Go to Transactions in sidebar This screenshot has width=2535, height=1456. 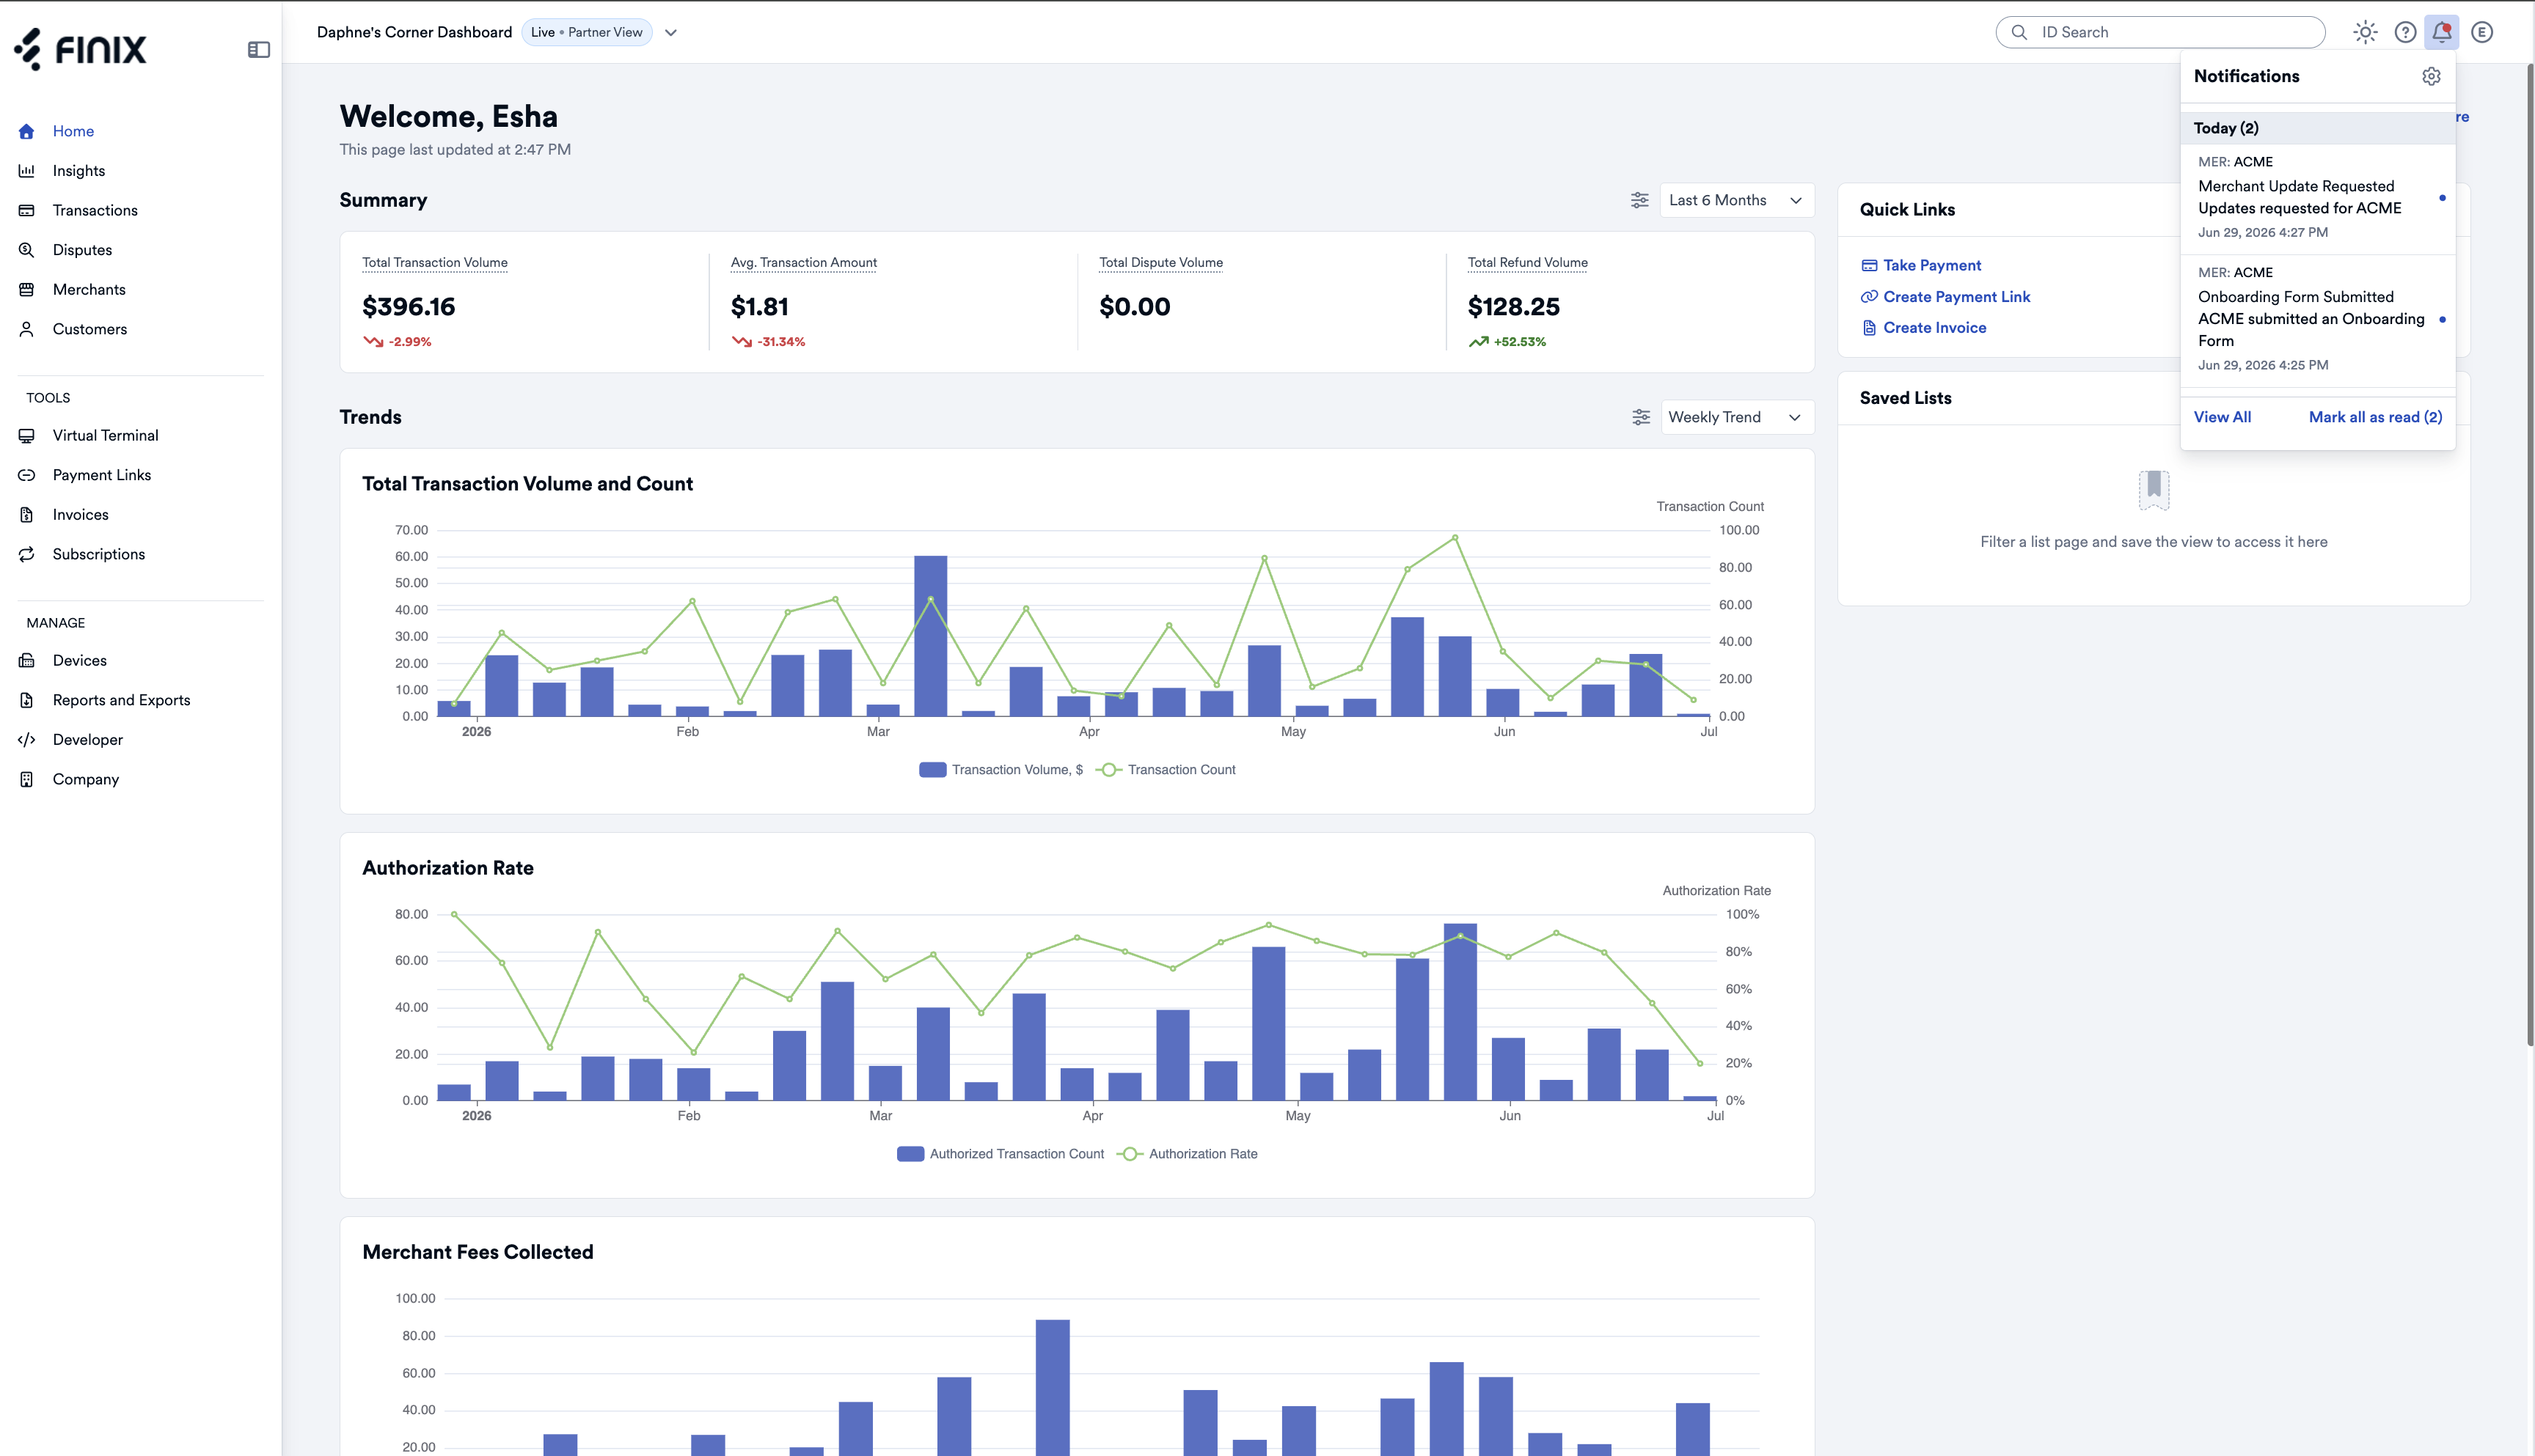coord(95,210)
